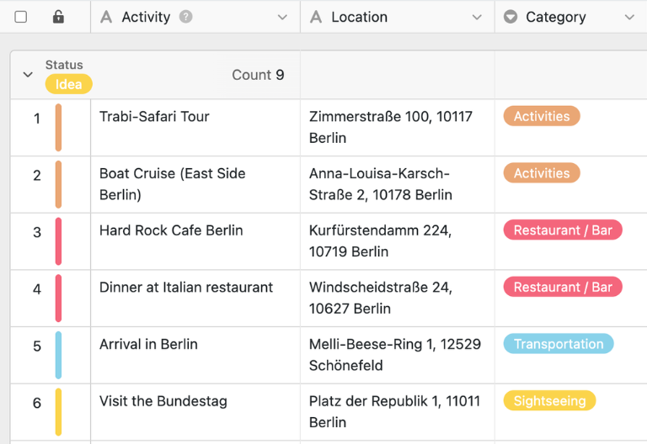
Task: Click row number 5
Action: point(37,346)
